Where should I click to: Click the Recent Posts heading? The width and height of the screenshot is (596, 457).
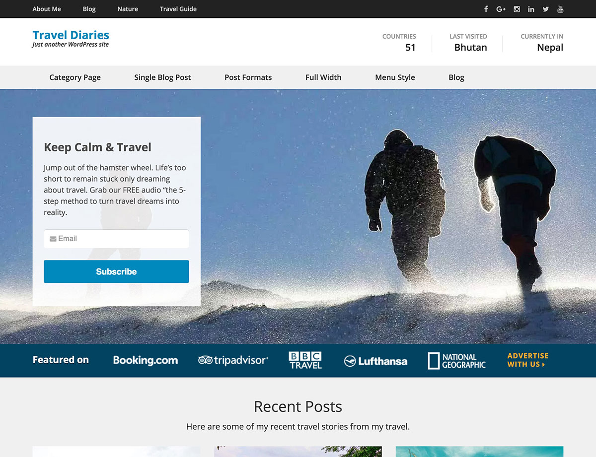(x=298, y=406)
